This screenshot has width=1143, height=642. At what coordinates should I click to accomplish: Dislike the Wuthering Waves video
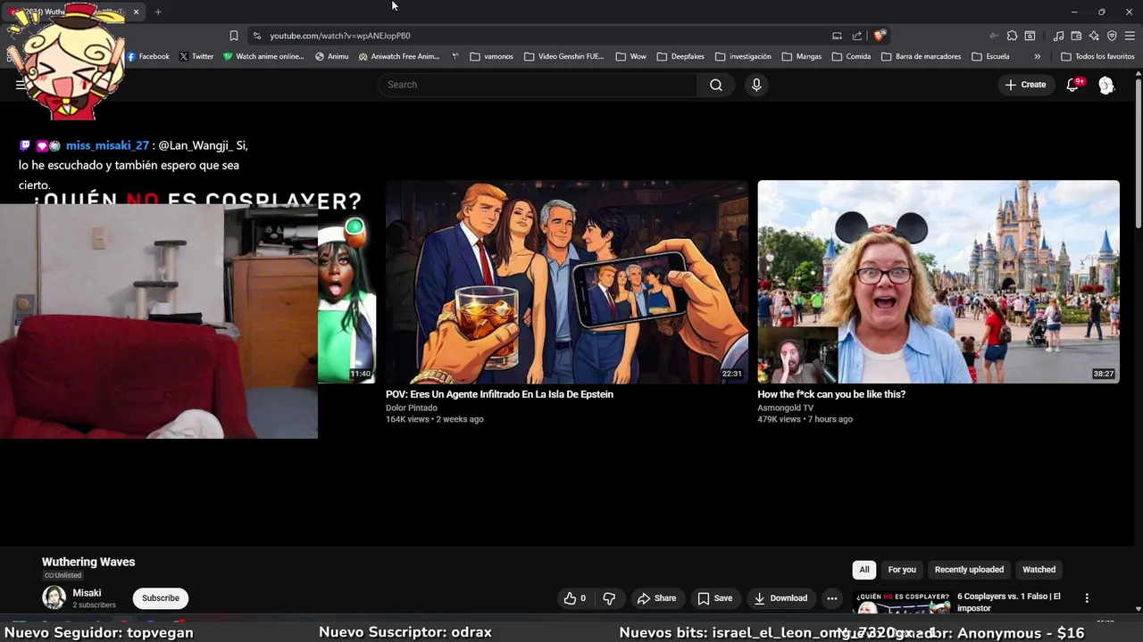click(x=609, y=598)
